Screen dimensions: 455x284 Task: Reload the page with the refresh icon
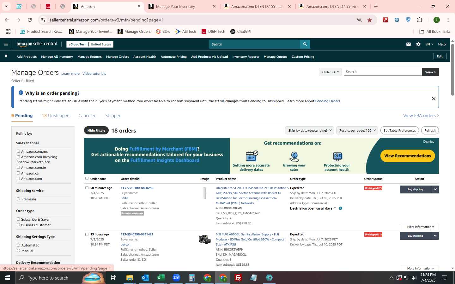click(x=30, y=20)
